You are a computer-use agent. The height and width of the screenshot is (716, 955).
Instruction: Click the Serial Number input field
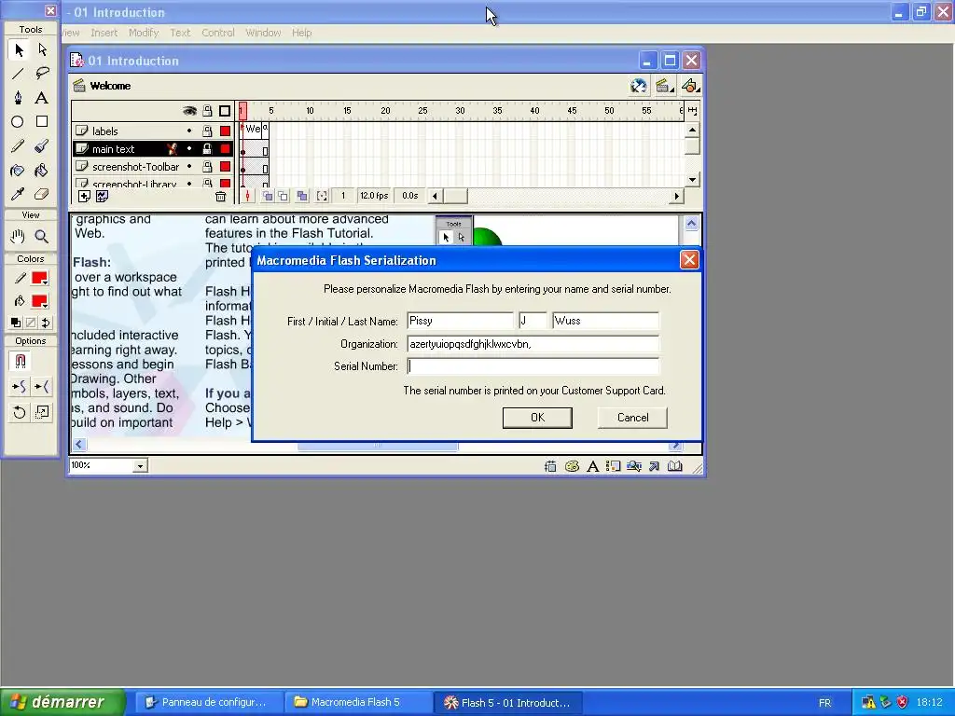[533, 365]
